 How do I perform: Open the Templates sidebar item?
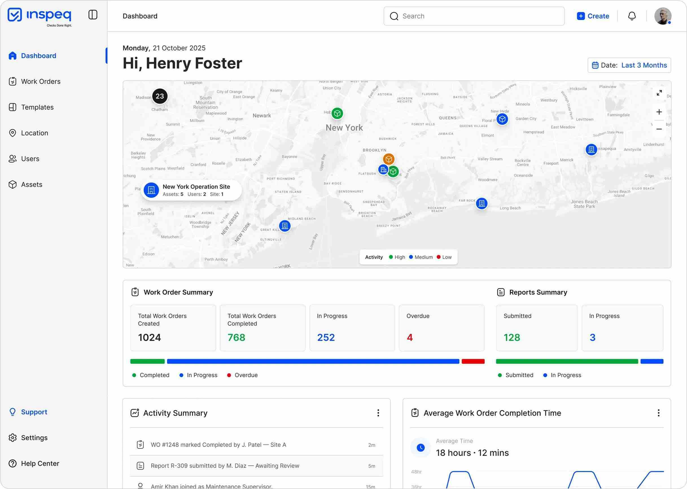(x=37, y=107)
